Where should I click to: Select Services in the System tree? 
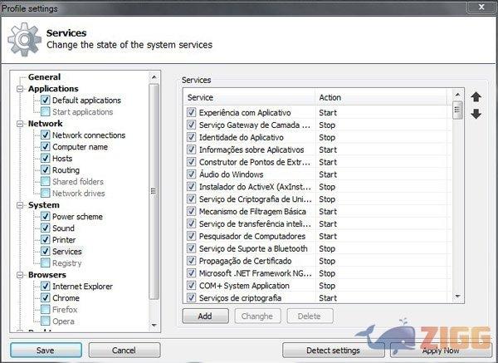click(x=67, y=252)
